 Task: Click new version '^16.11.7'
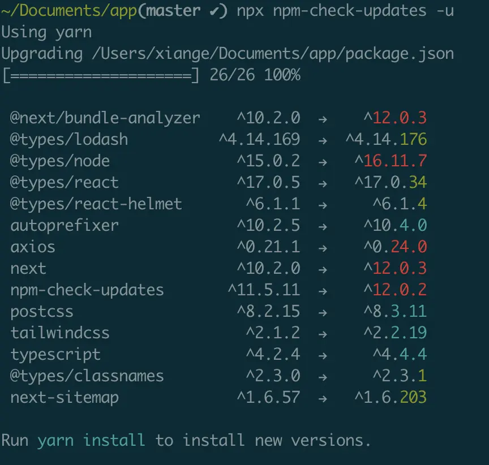coord(391,161)
